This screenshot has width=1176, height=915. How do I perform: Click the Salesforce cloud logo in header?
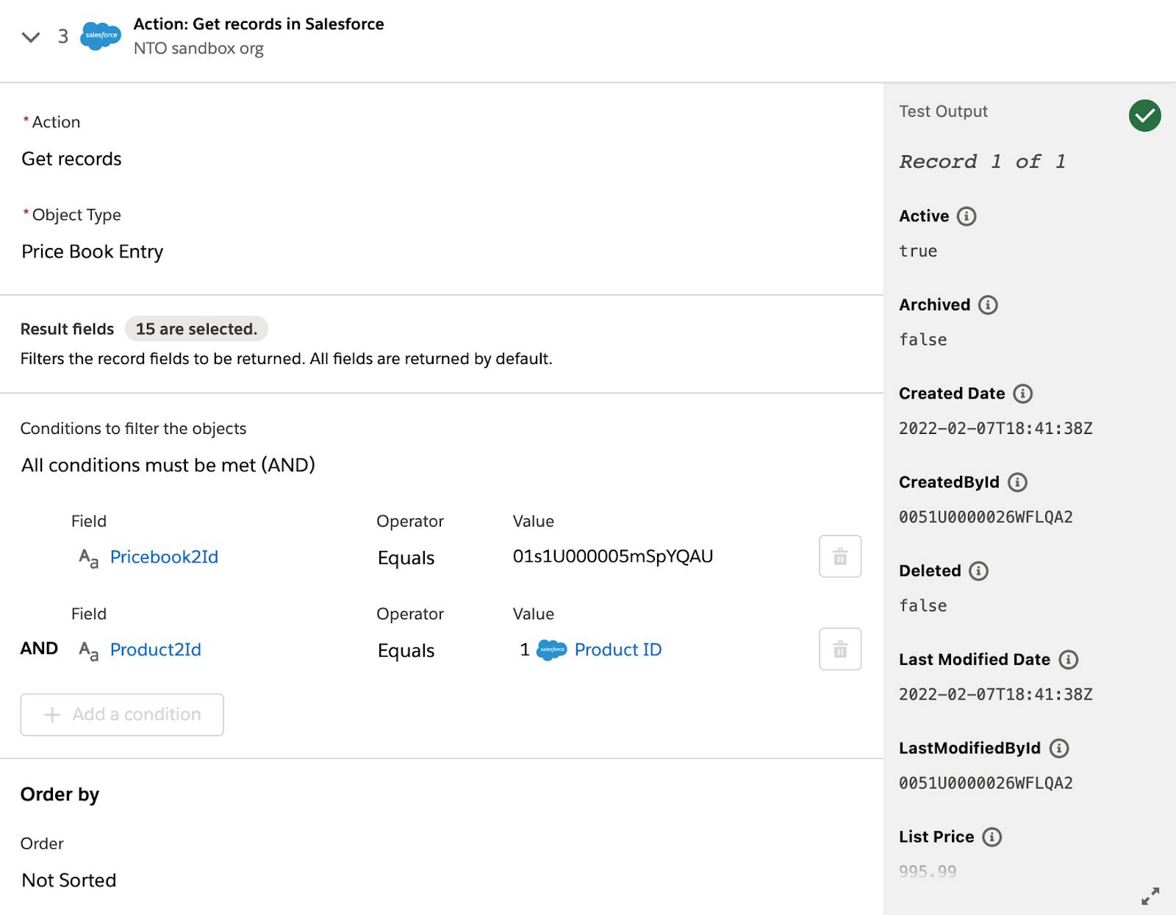[101, 35]
